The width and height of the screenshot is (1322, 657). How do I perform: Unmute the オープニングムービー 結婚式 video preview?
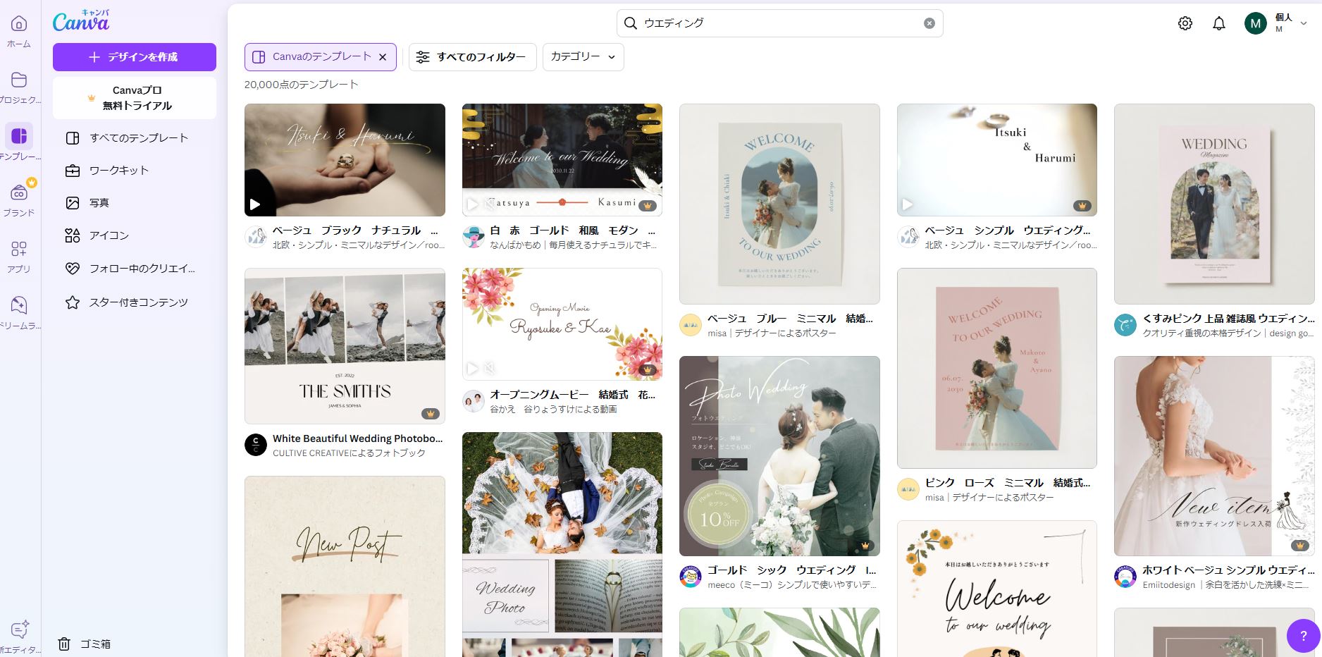pos(490,368)
